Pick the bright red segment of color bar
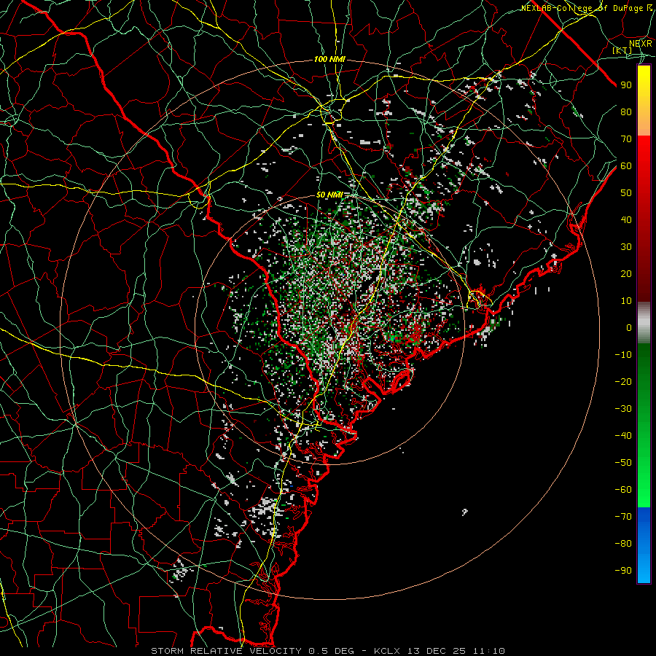 pyautogui.click(x=644, y=153)
